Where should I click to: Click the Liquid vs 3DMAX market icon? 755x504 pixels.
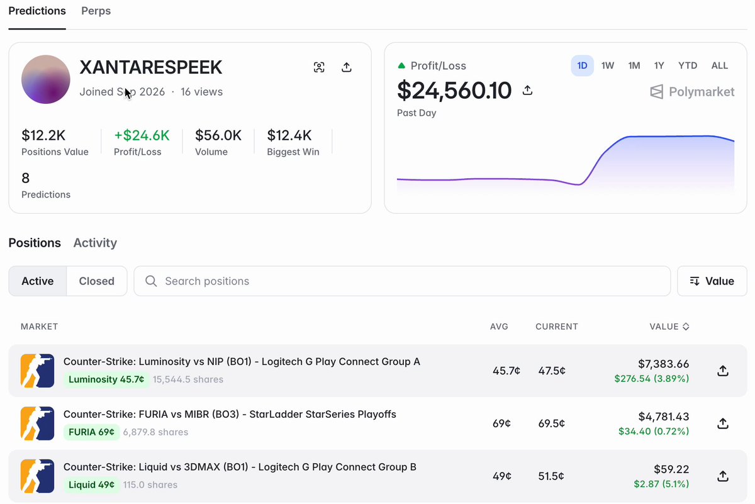point(38,476)
